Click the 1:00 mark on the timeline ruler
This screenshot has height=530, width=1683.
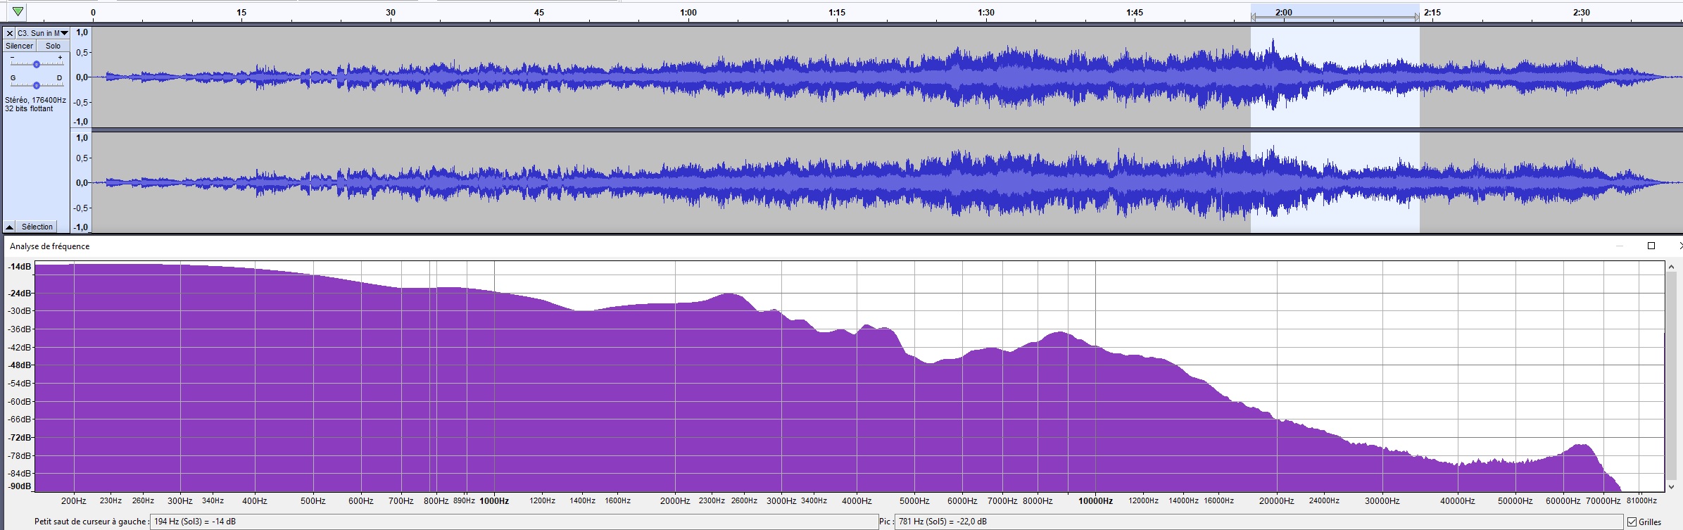tap(688, 12)
